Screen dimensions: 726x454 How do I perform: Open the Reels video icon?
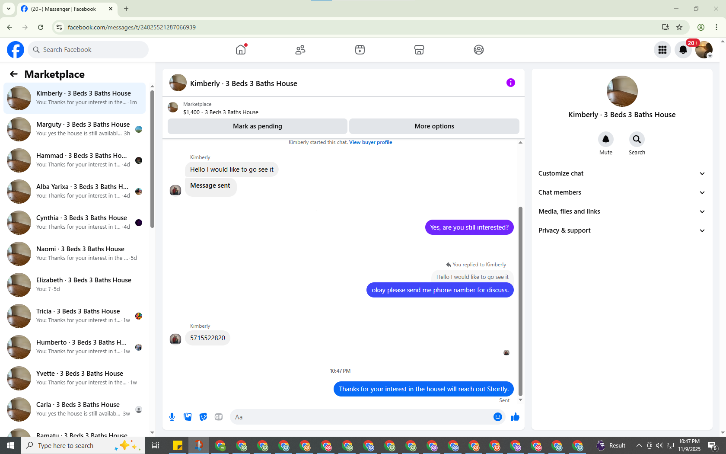[x=360, y=50]
